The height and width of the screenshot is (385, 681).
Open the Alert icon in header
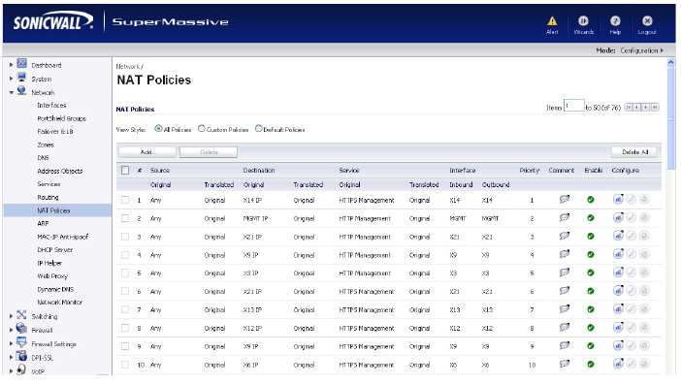click(552, 21)
